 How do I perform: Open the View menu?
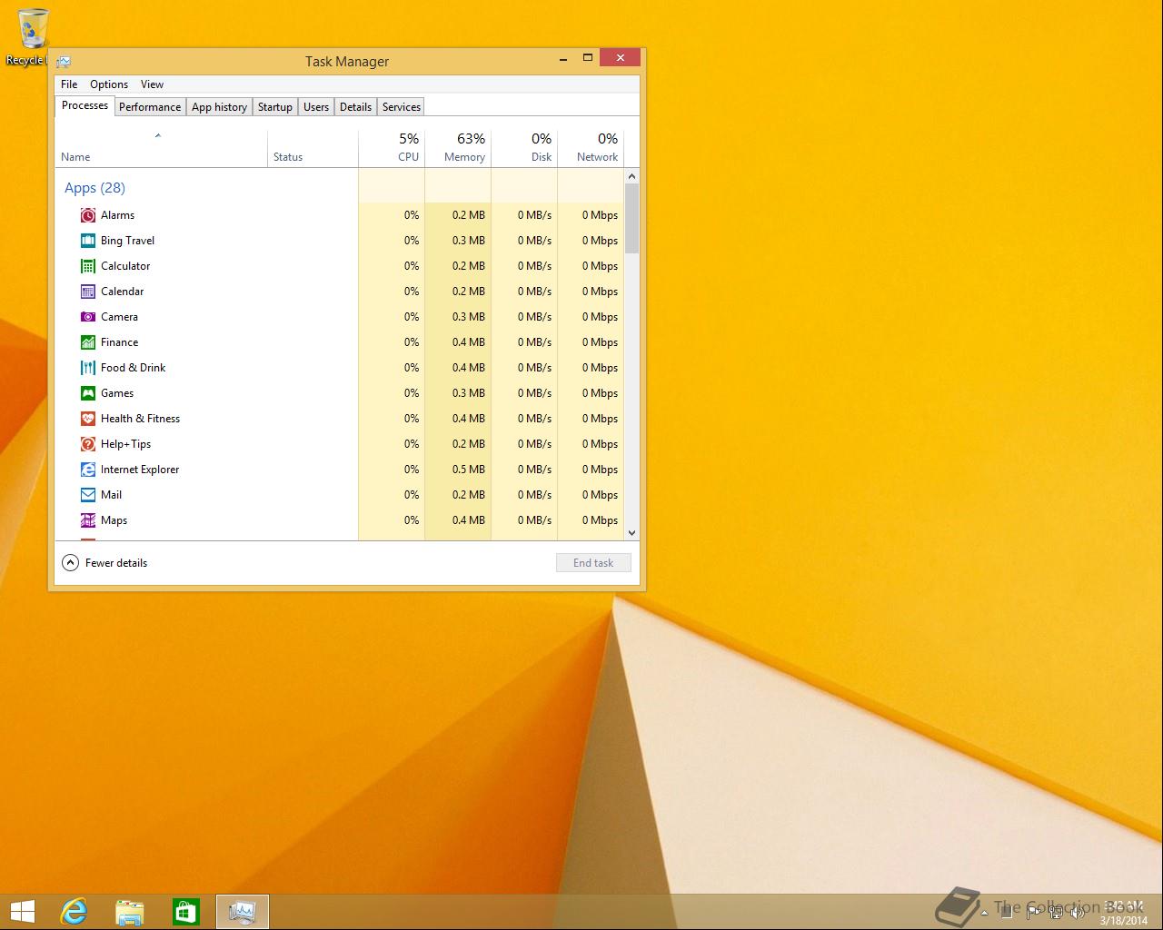coord(152,84)
